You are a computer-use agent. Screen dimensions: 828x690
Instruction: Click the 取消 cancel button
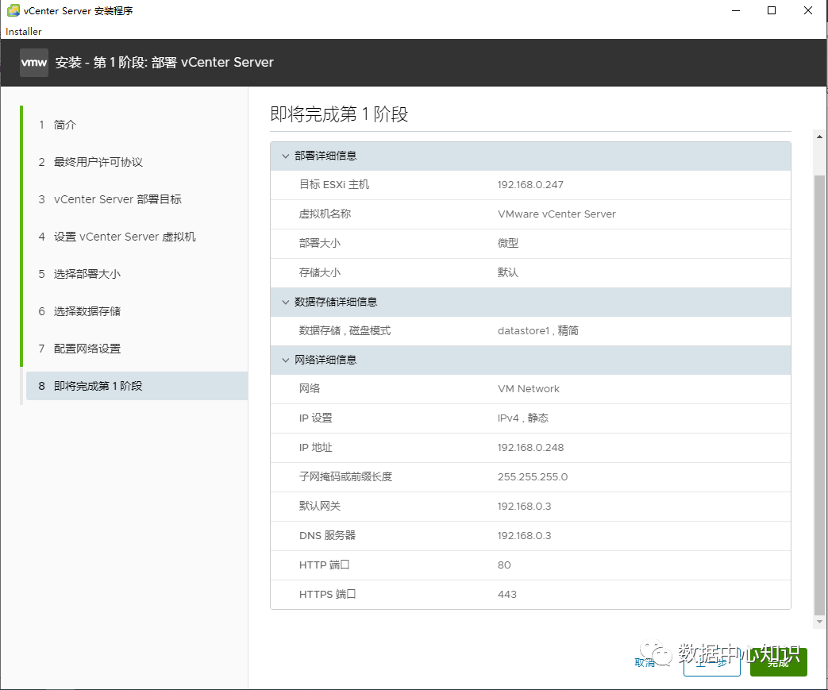[645, 662]
